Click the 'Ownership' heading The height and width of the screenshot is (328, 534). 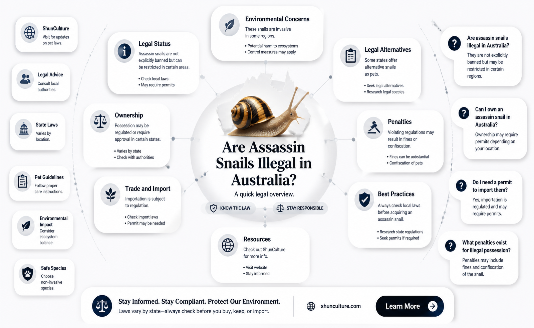click(129, 115)
